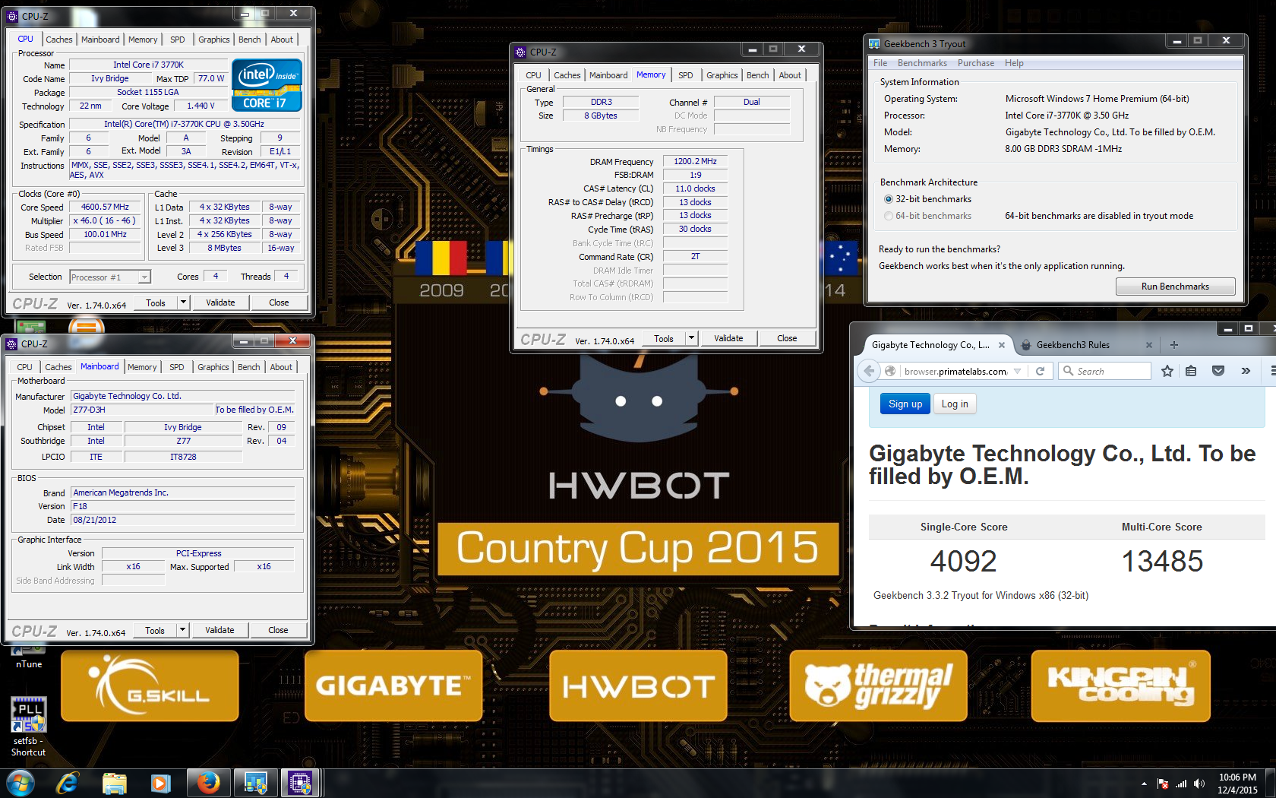Click CPU-Z title icon in Memory window
The width and height of the screenshot is (1276, 798).
click(x=520, y=52)
